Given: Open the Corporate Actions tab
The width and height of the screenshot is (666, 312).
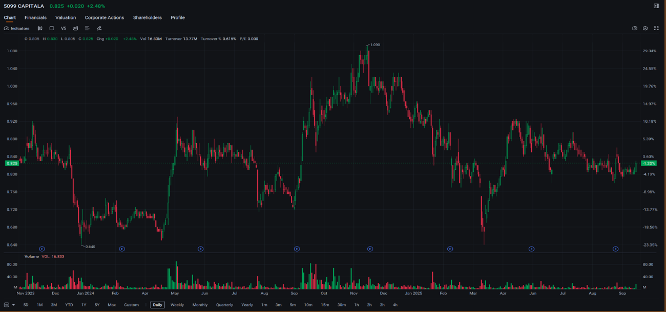Looking at the screenshot, I should pyautogui.click(x=105, y=17).
